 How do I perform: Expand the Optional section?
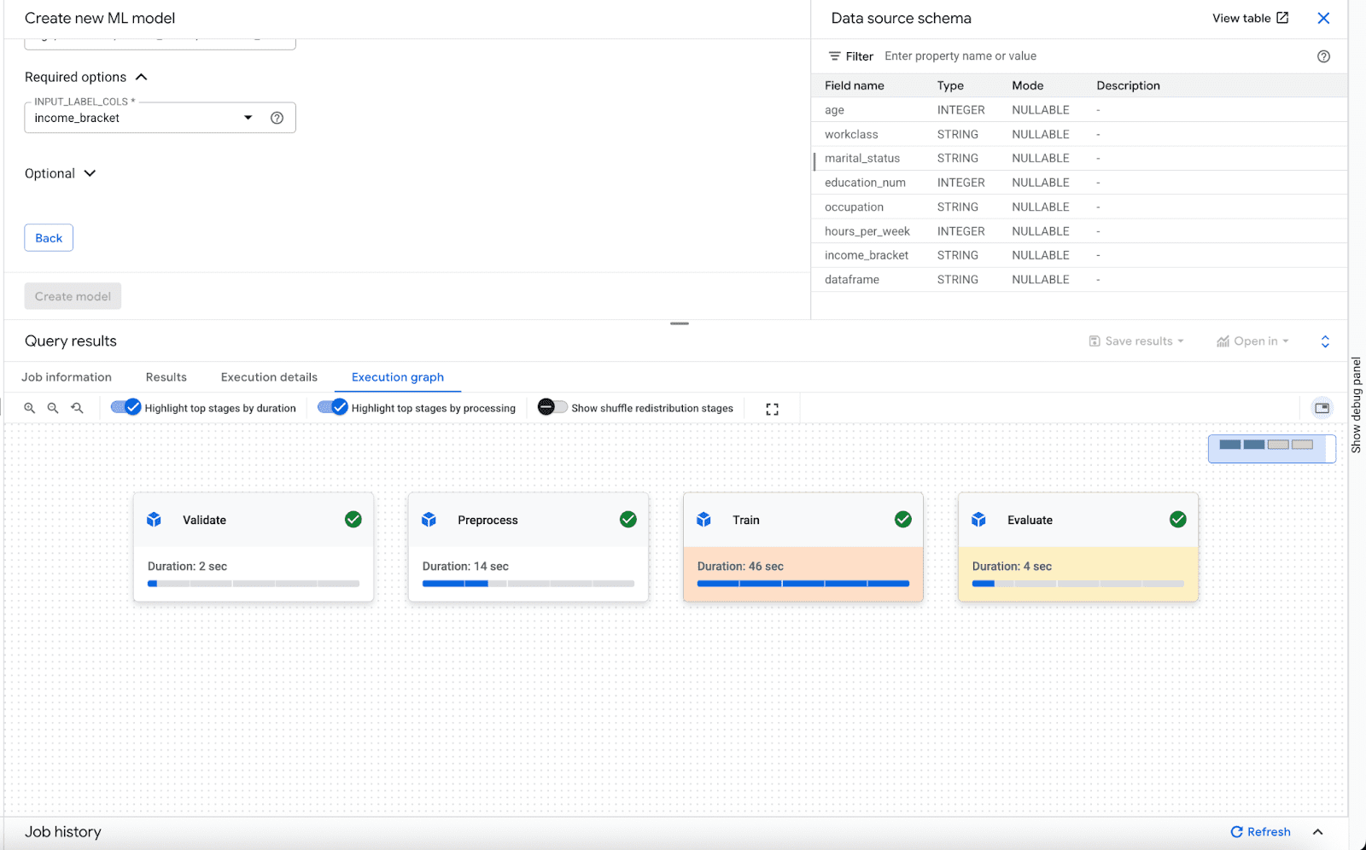tap(90, 172)
